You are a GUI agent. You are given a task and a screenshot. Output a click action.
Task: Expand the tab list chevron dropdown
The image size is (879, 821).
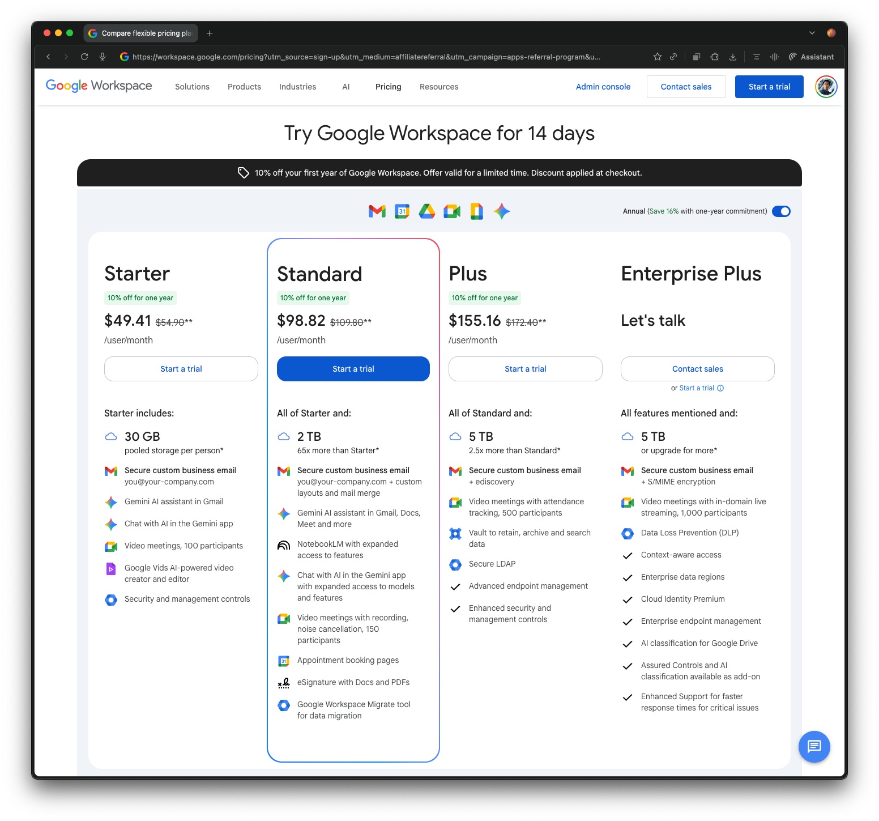coord(812,33)
